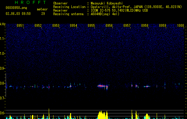The width and height of the screenshot is (187, 119).
Task: Click the 0958 time axis marker
Action: click(x=145, y=25)
